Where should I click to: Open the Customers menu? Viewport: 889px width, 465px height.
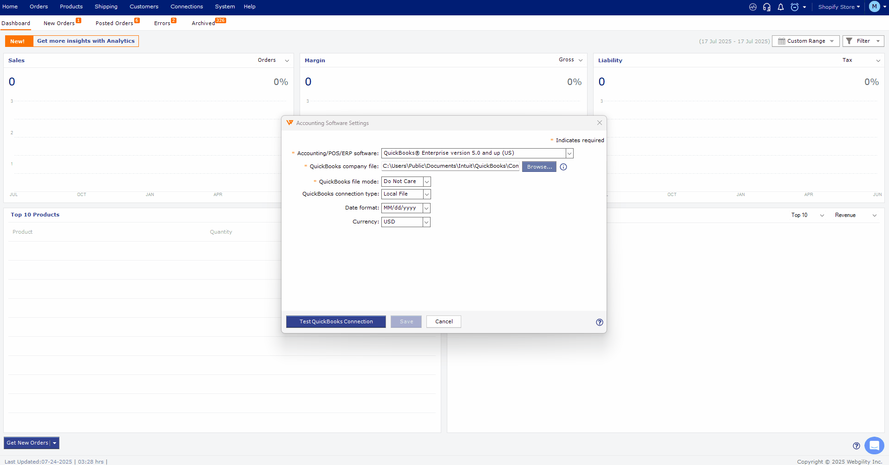click(144, 7)
